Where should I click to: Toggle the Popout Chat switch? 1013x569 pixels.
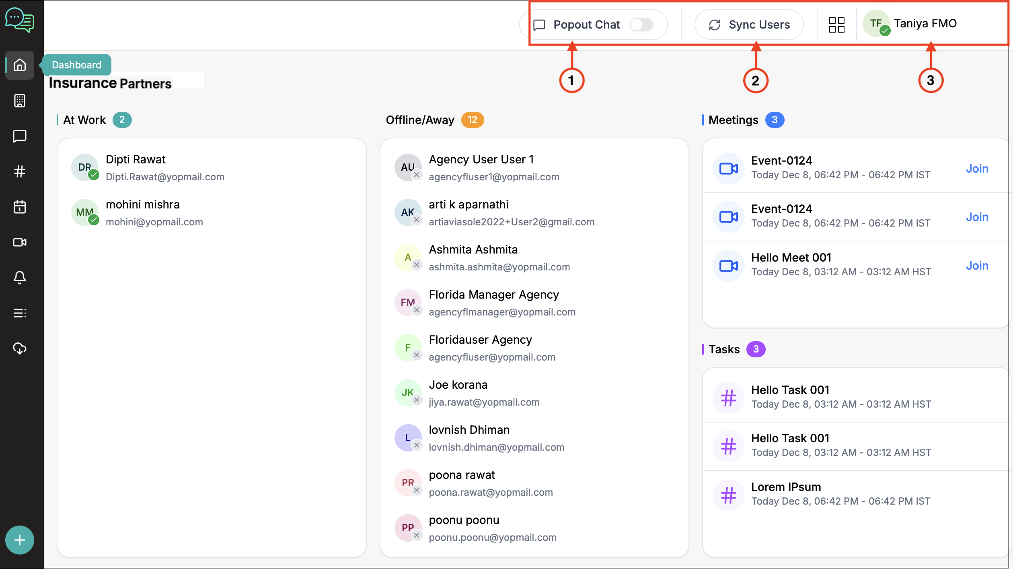pos(641,25)
